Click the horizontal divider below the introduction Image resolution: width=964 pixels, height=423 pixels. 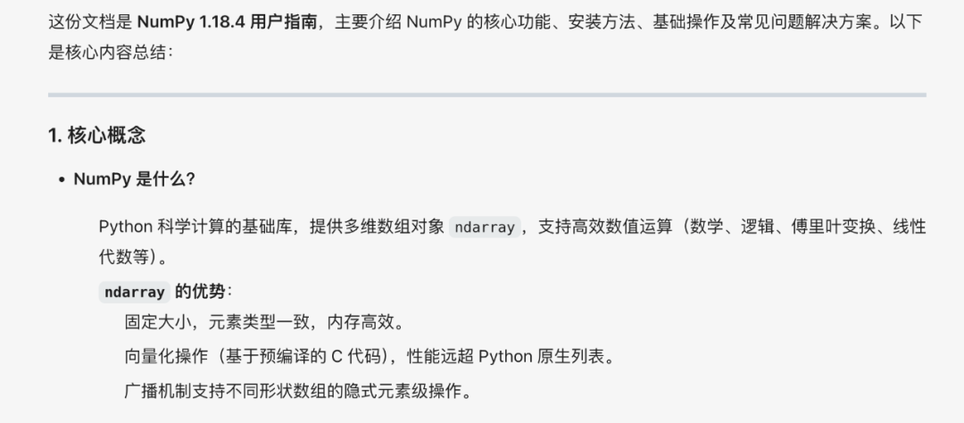tap(487, 95)
